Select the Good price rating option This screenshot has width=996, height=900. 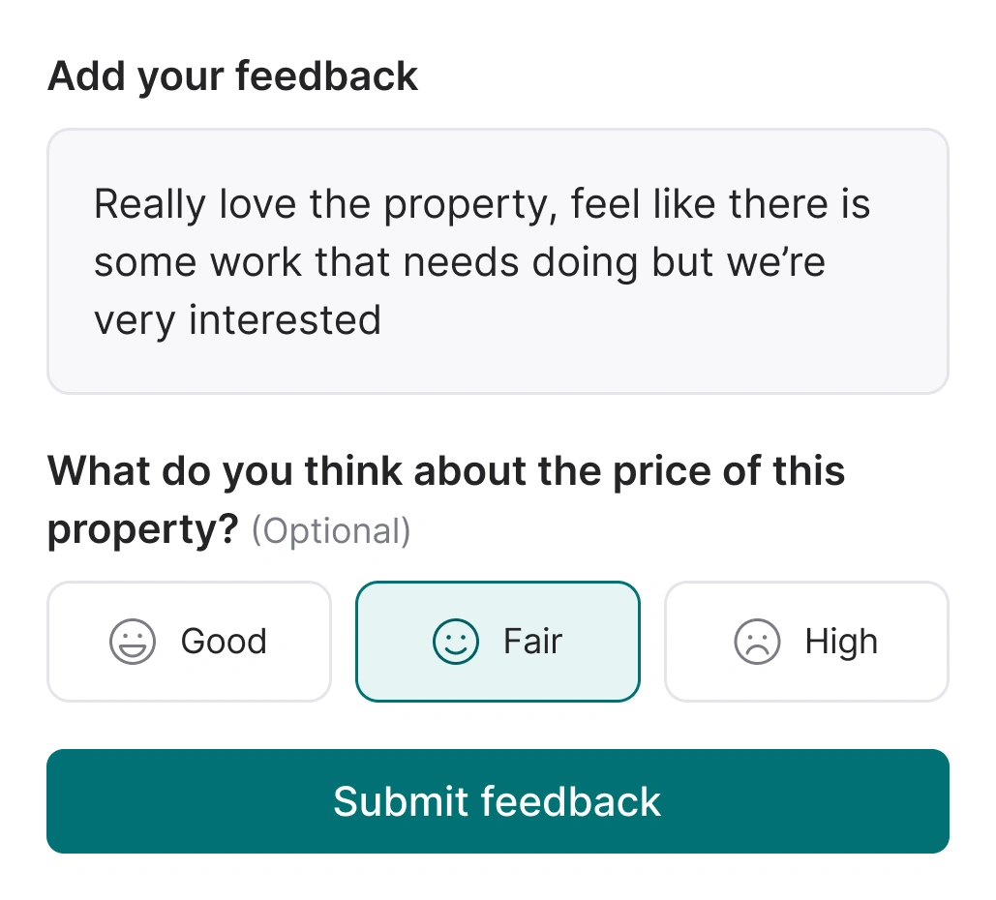click(x=189, y=642)
